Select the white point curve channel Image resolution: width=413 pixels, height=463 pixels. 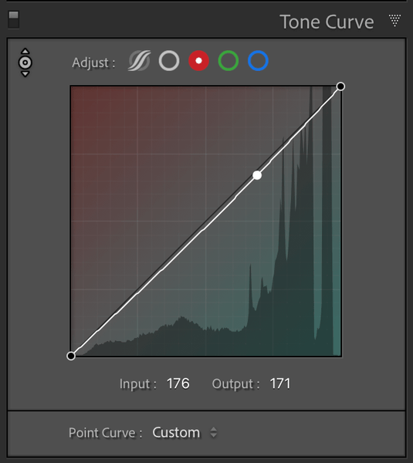coord(169,61)
